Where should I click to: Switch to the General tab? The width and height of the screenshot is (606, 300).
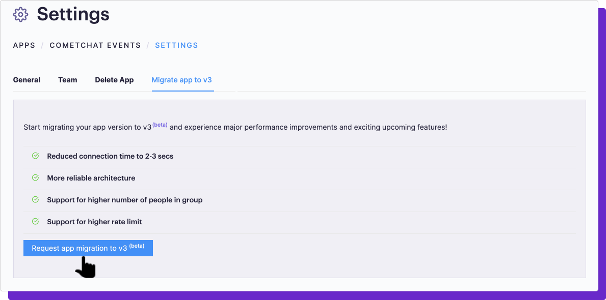(27, 80)
